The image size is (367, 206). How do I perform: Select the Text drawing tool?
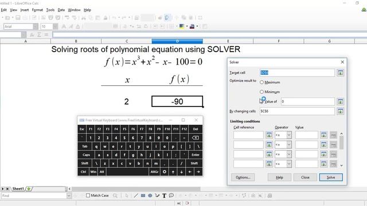pyautogui.click(x=164, y=196)
